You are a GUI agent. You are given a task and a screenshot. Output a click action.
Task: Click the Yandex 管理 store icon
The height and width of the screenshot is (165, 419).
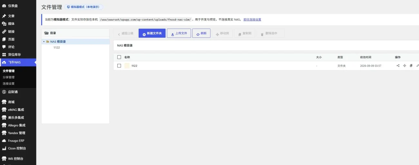[4, 133]
